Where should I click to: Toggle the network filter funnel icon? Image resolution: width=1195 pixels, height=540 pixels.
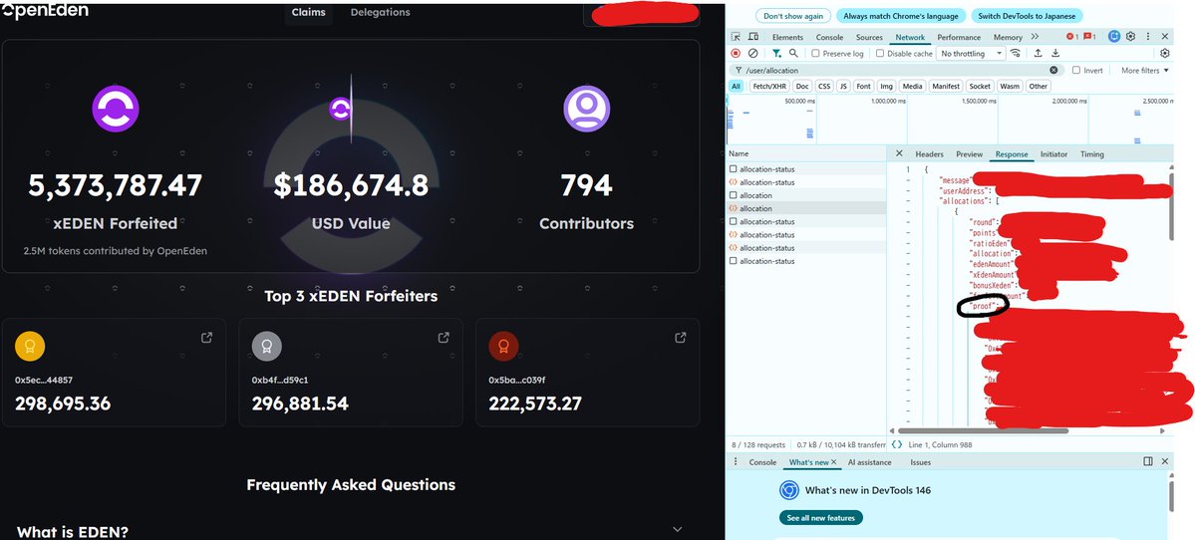coord(775,54)
